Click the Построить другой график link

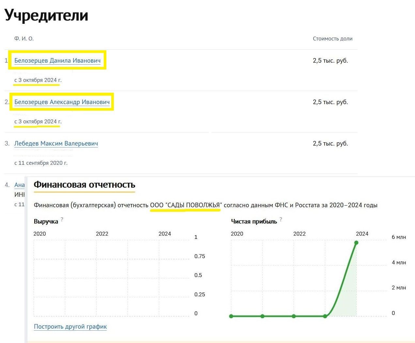[70, 327]
